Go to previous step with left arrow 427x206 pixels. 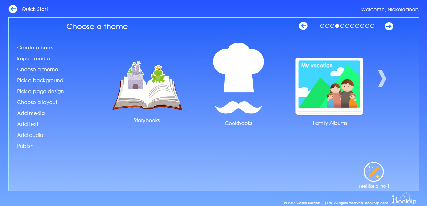tap(303, 26)
